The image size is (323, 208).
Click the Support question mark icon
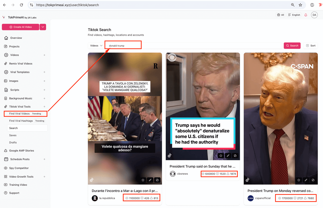pos(6,193)
